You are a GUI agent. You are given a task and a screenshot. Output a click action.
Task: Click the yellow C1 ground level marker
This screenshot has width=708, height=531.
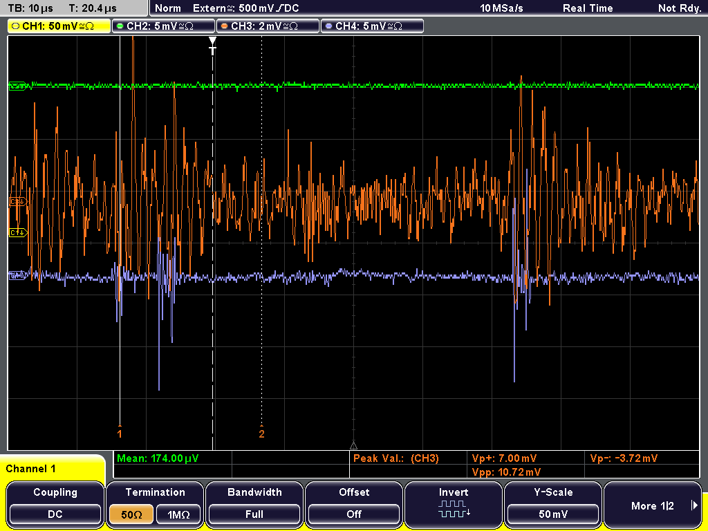point(18,232)
